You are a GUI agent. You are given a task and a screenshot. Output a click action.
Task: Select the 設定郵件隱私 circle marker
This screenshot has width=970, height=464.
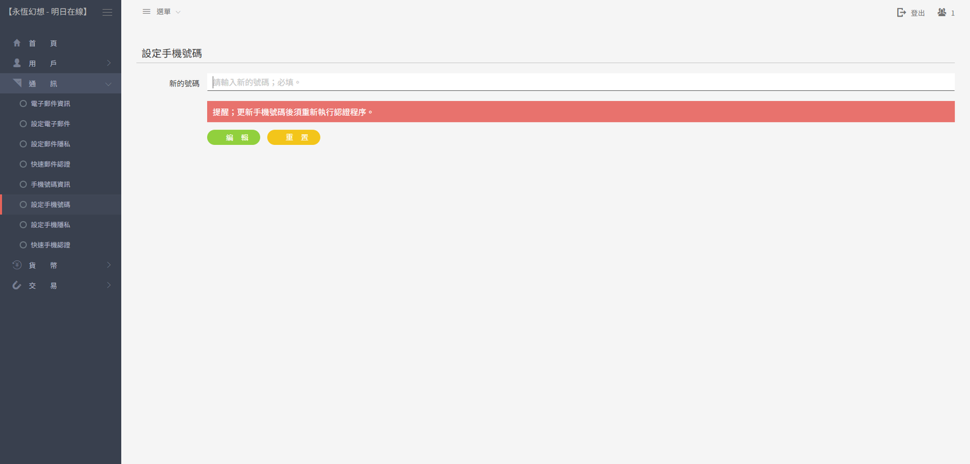click(x=23, y=144)
